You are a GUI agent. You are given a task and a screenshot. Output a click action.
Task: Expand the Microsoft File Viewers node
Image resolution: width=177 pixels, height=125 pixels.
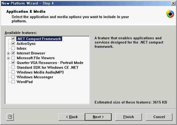pos(9,58)
